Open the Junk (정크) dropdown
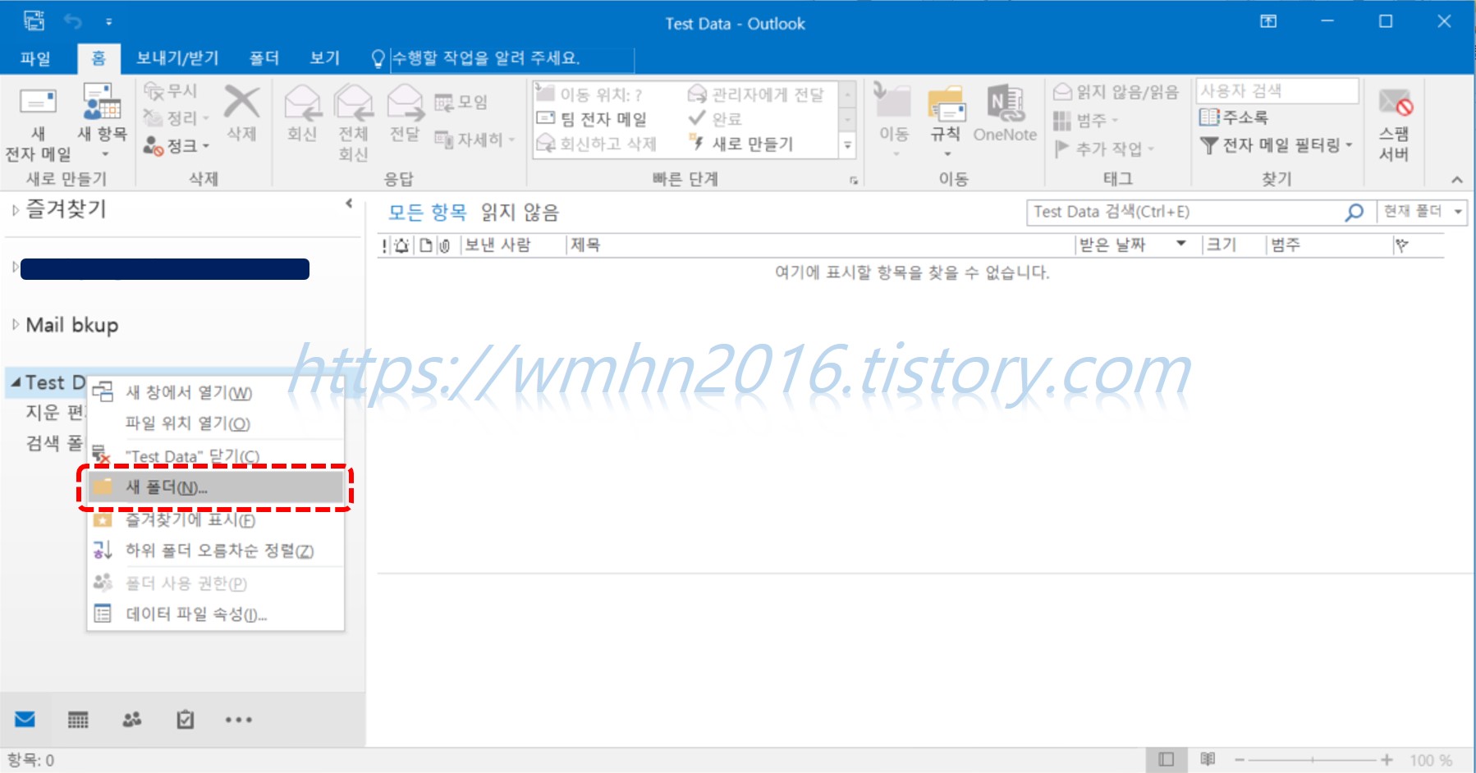The height and width of the screenshot is (773, 1476). [x=176, y=146]
